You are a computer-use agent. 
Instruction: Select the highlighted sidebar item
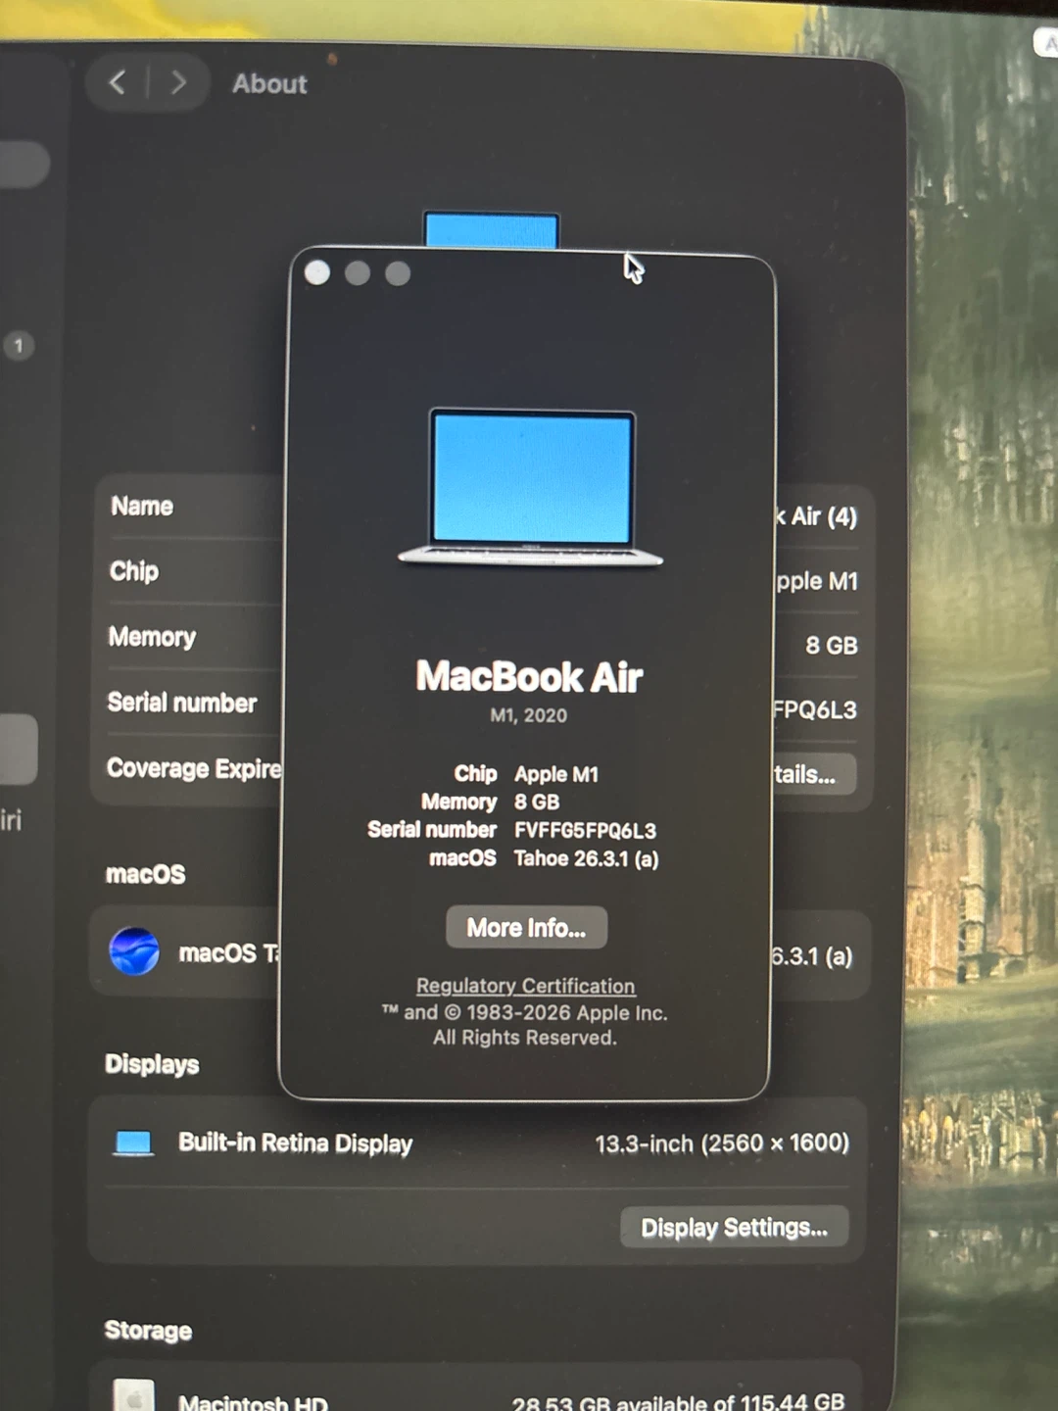click(x=18, y=750)
